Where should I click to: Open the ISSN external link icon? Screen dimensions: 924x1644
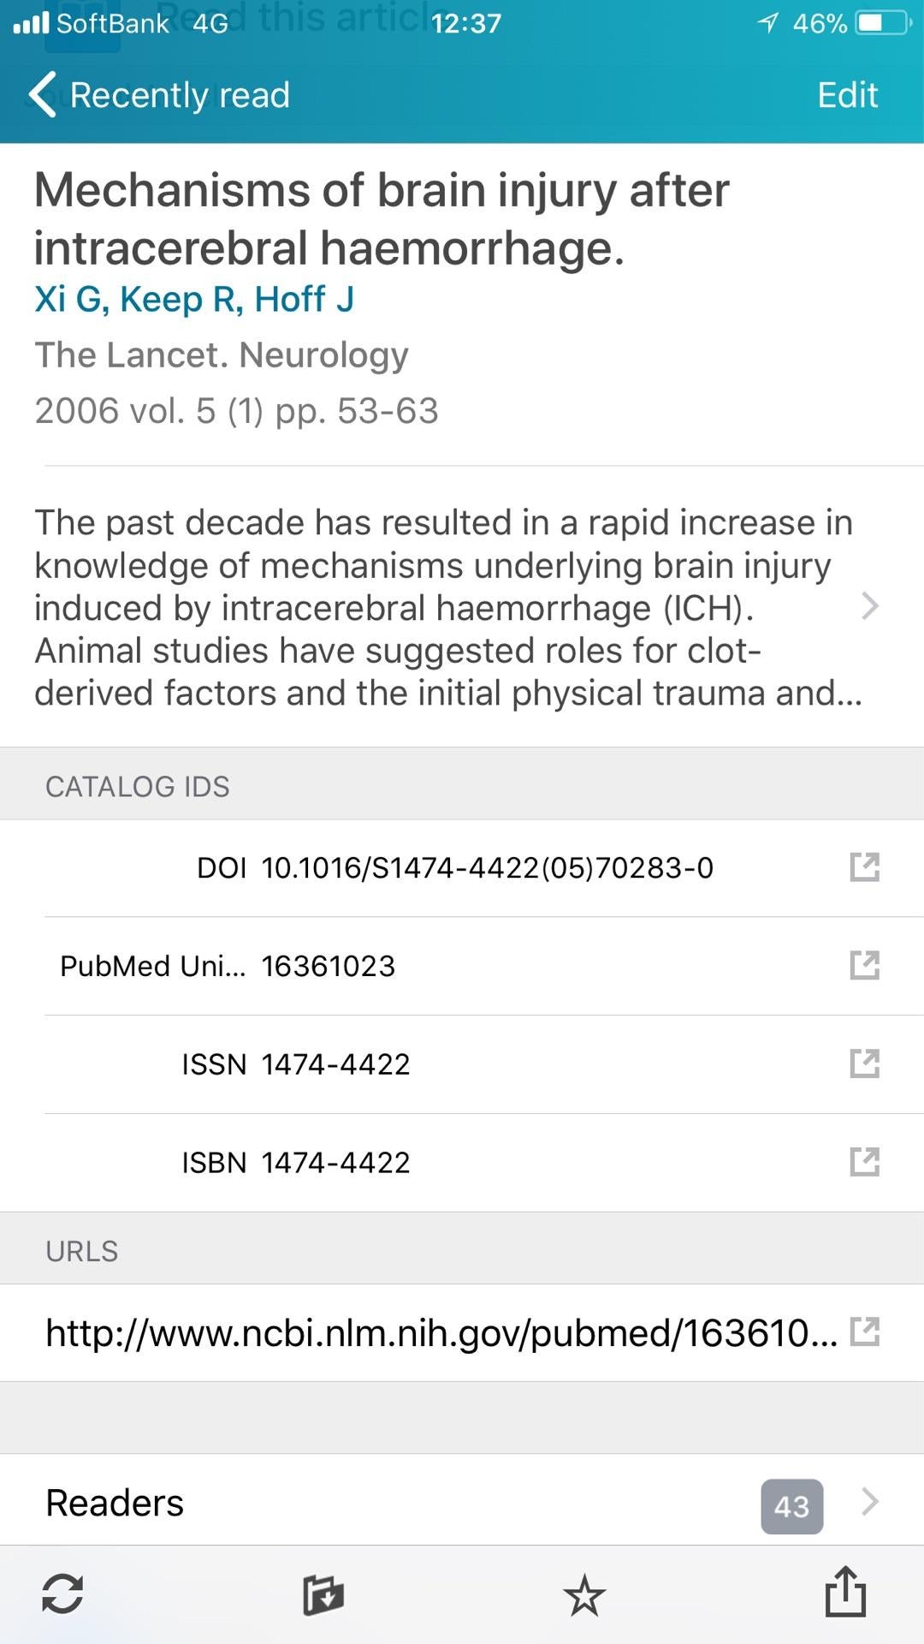click(864, 1064)
